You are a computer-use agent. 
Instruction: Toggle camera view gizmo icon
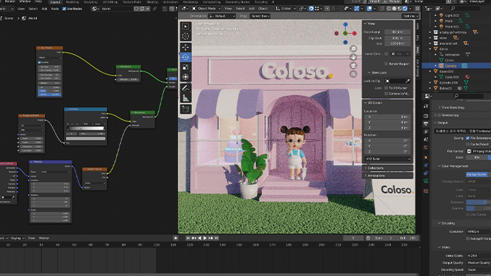(x=353, y=65)
